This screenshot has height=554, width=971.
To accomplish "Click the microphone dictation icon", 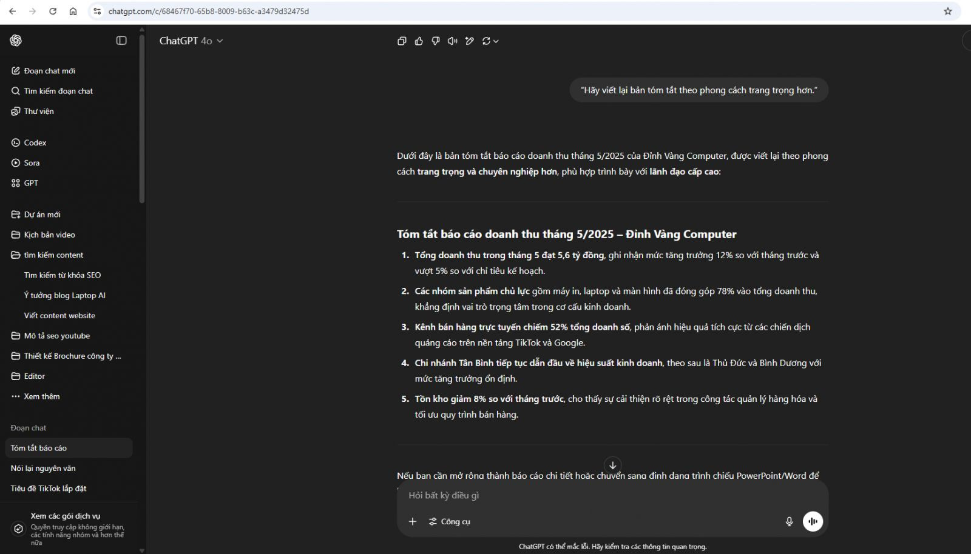I will pyautogui.click(x=789, y=521).
